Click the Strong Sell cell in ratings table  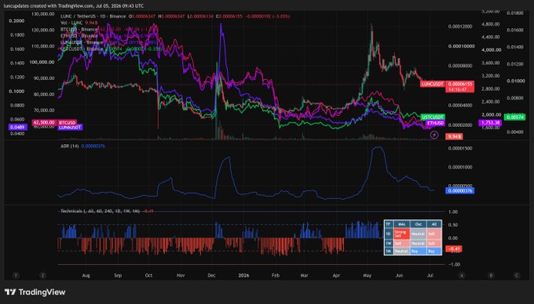click(401, 233)
